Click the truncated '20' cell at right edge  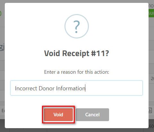tap(152, 79)
